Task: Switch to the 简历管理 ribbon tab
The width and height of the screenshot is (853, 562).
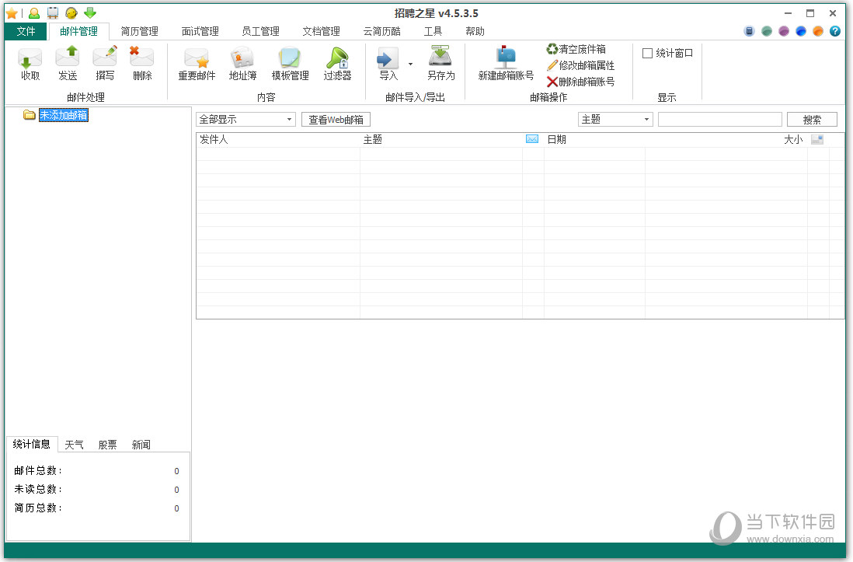Action: pos(139,31)
